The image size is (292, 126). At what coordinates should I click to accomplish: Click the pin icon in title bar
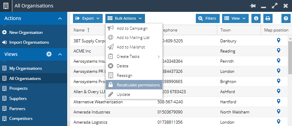click(x=253, y=6)
